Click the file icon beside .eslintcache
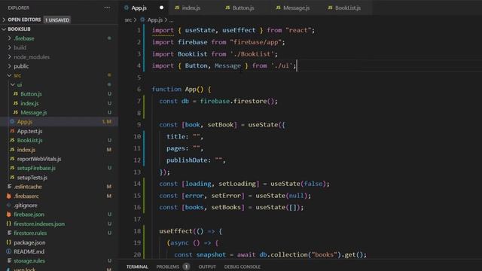482x271 pixels. tap(10, 187)
